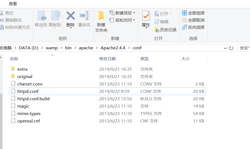Open the View (查看) ribbon tab

point(13,4)
